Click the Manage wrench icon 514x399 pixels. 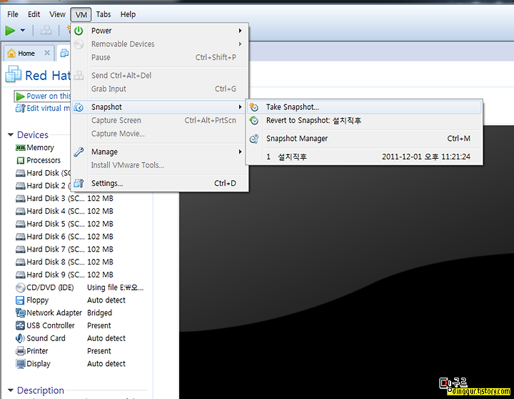coord(79,152)
